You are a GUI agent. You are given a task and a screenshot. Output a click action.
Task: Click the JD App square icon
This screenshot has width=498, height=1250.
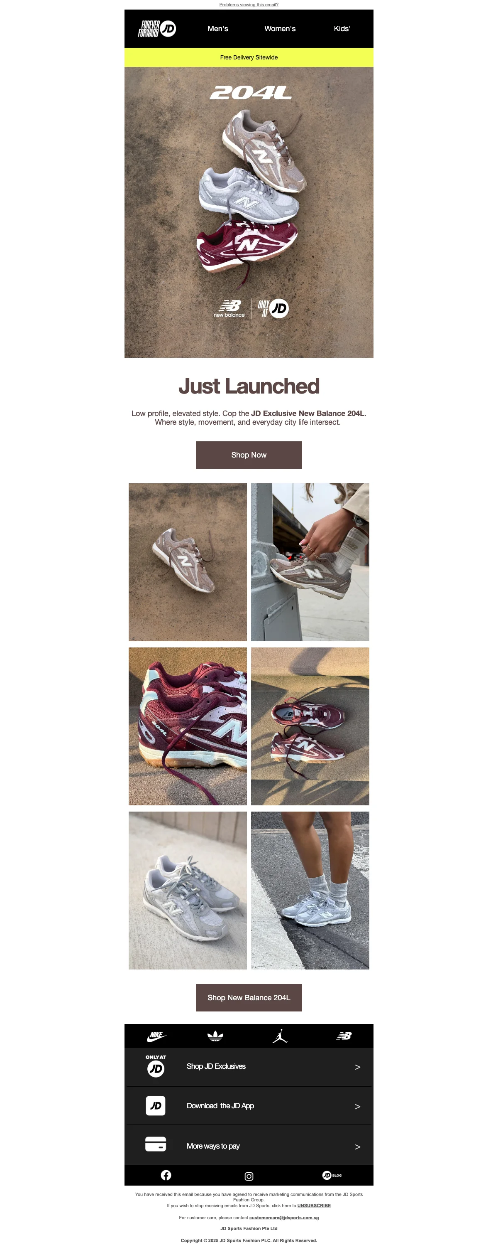(156, 1106)
